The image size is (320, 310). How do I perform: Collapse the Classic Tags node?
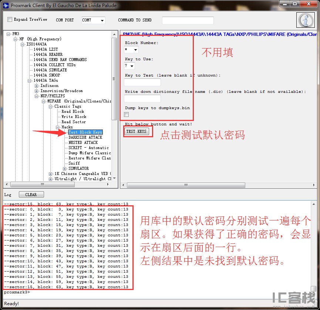(x=50, y=107)
